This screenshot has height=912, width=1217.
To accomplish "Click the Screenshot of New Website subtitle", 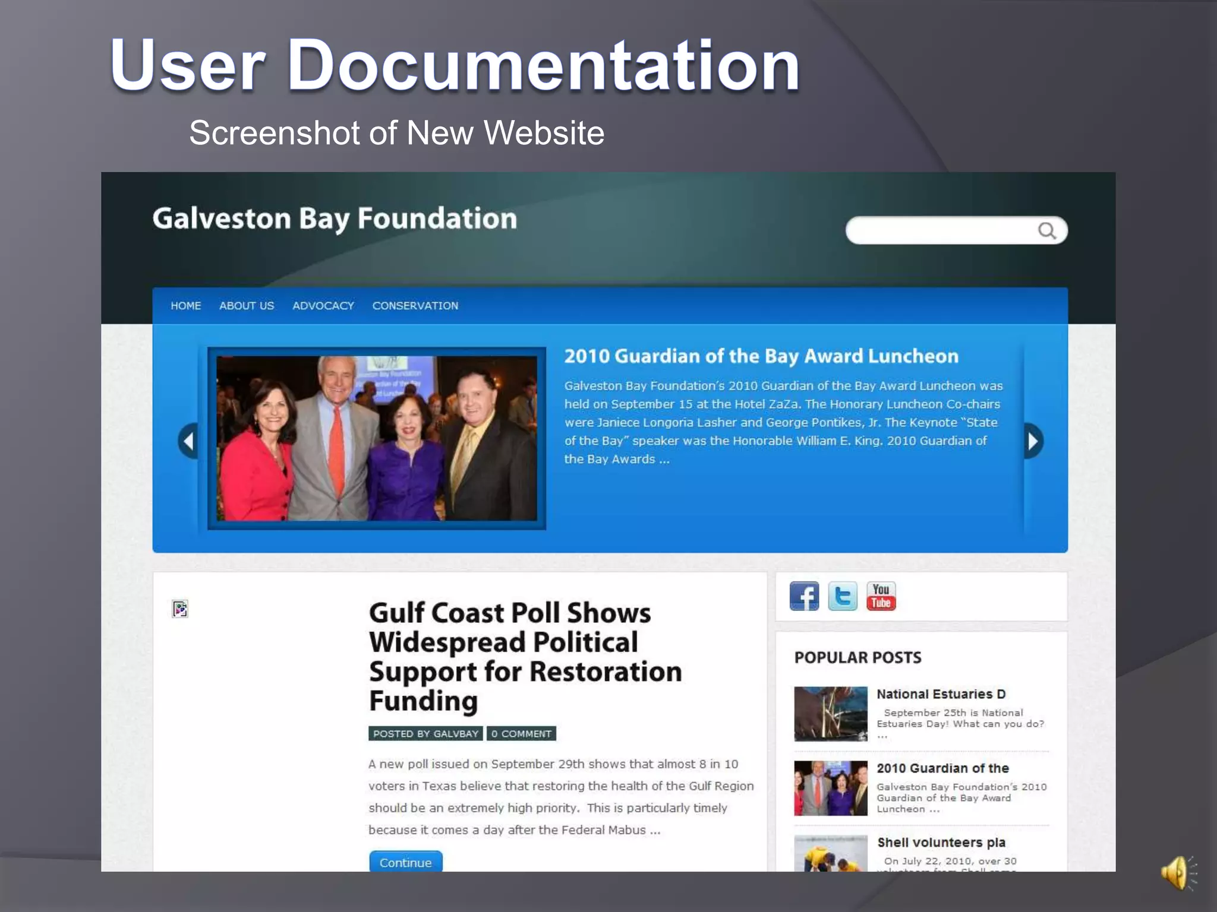I will click(397, 132).
